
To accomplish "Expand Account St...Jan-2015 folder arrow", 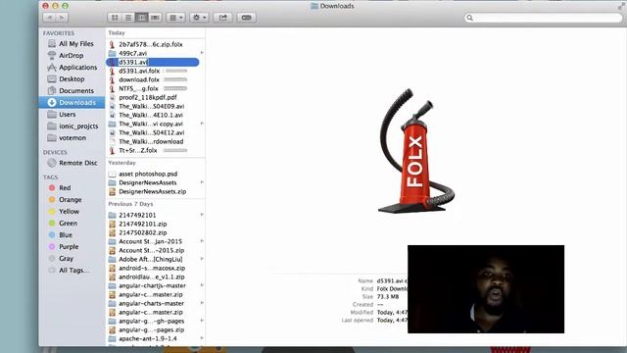I will (202, 241).
